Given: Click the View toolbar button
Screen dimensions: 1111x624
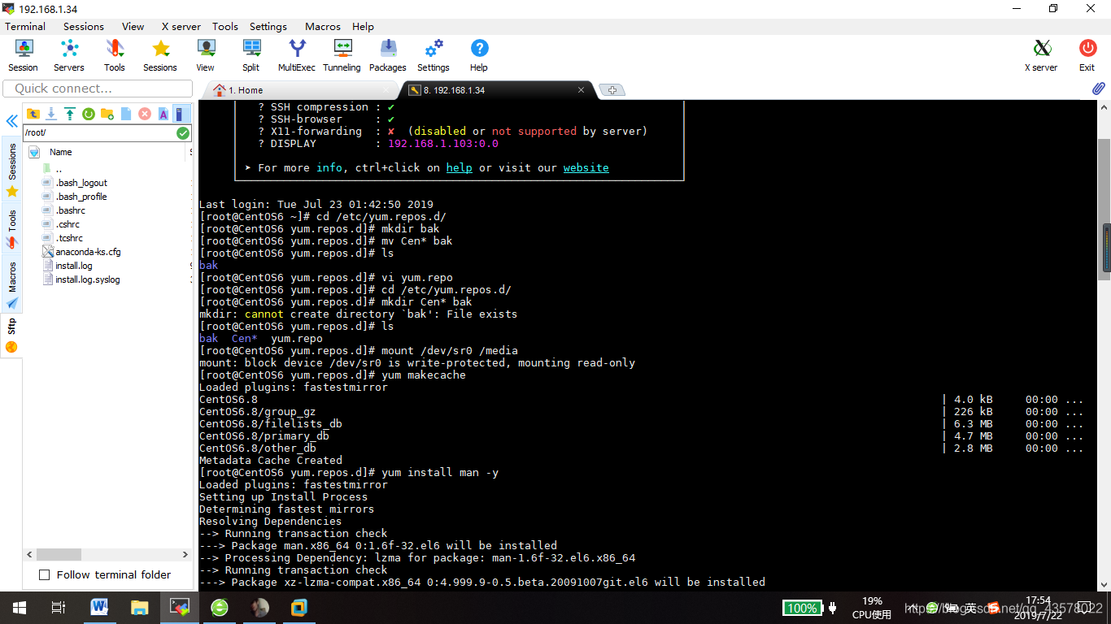Looking at the screenshot, I should [206, 55].
